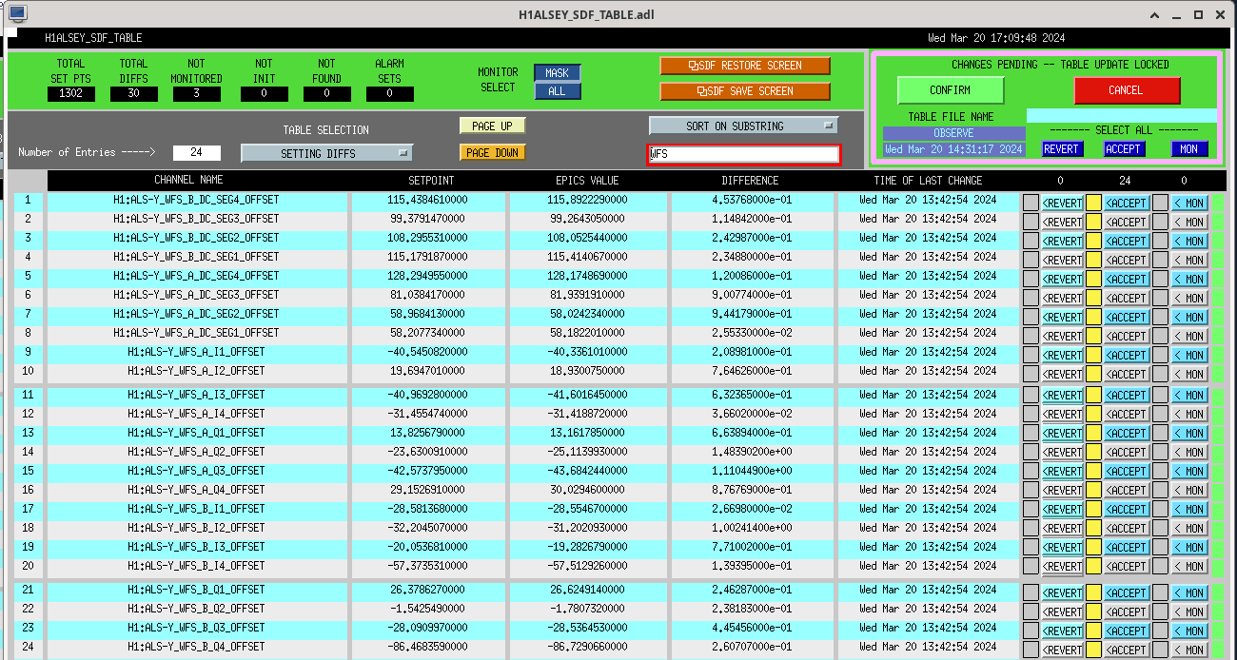The image size is (1237, 660).
Task: Toggle ACCEPT for row 9 WFS_A_I1_OFFSET
Action: point(1127,355)
